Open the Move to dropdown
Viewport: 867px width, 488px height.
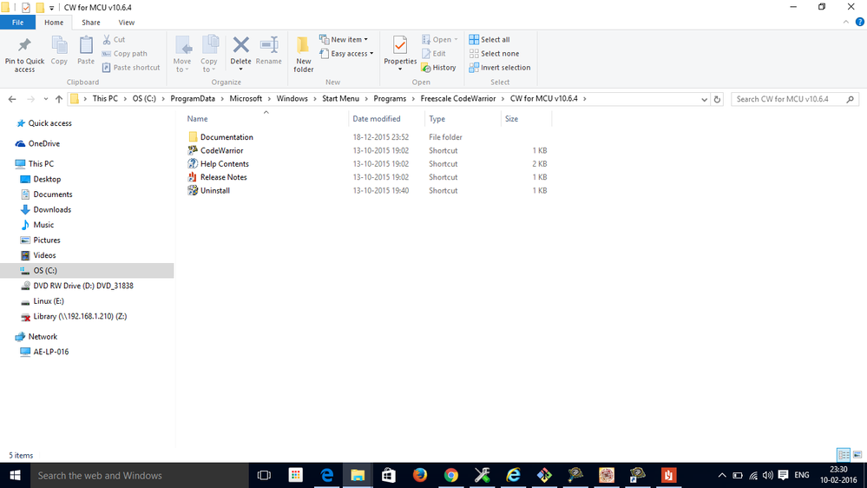click(x=182, y=55)
